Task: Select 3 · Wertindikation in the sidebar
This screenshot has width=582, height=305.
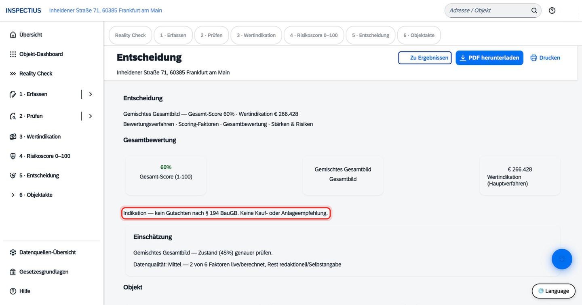Action: click(x=52, y=137)
